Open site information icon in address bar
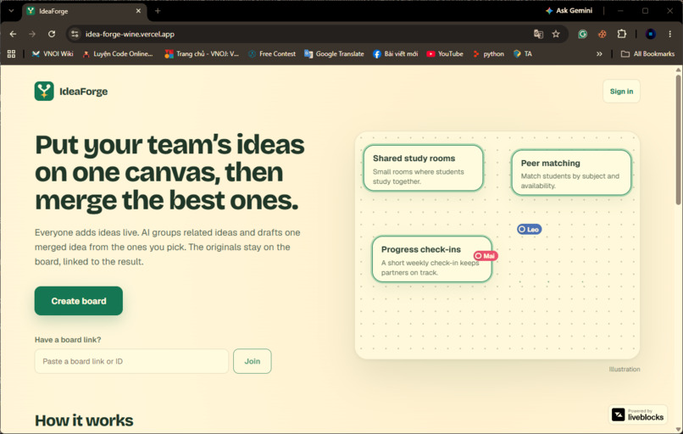The height and width of the screenshot is (434, 683). (75, 34)
